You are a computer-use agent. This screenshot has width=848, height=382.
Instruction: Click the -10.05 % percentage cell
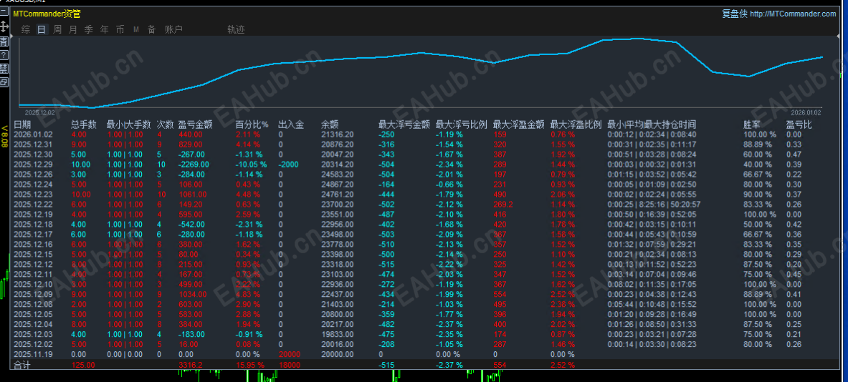click(252, 165)
